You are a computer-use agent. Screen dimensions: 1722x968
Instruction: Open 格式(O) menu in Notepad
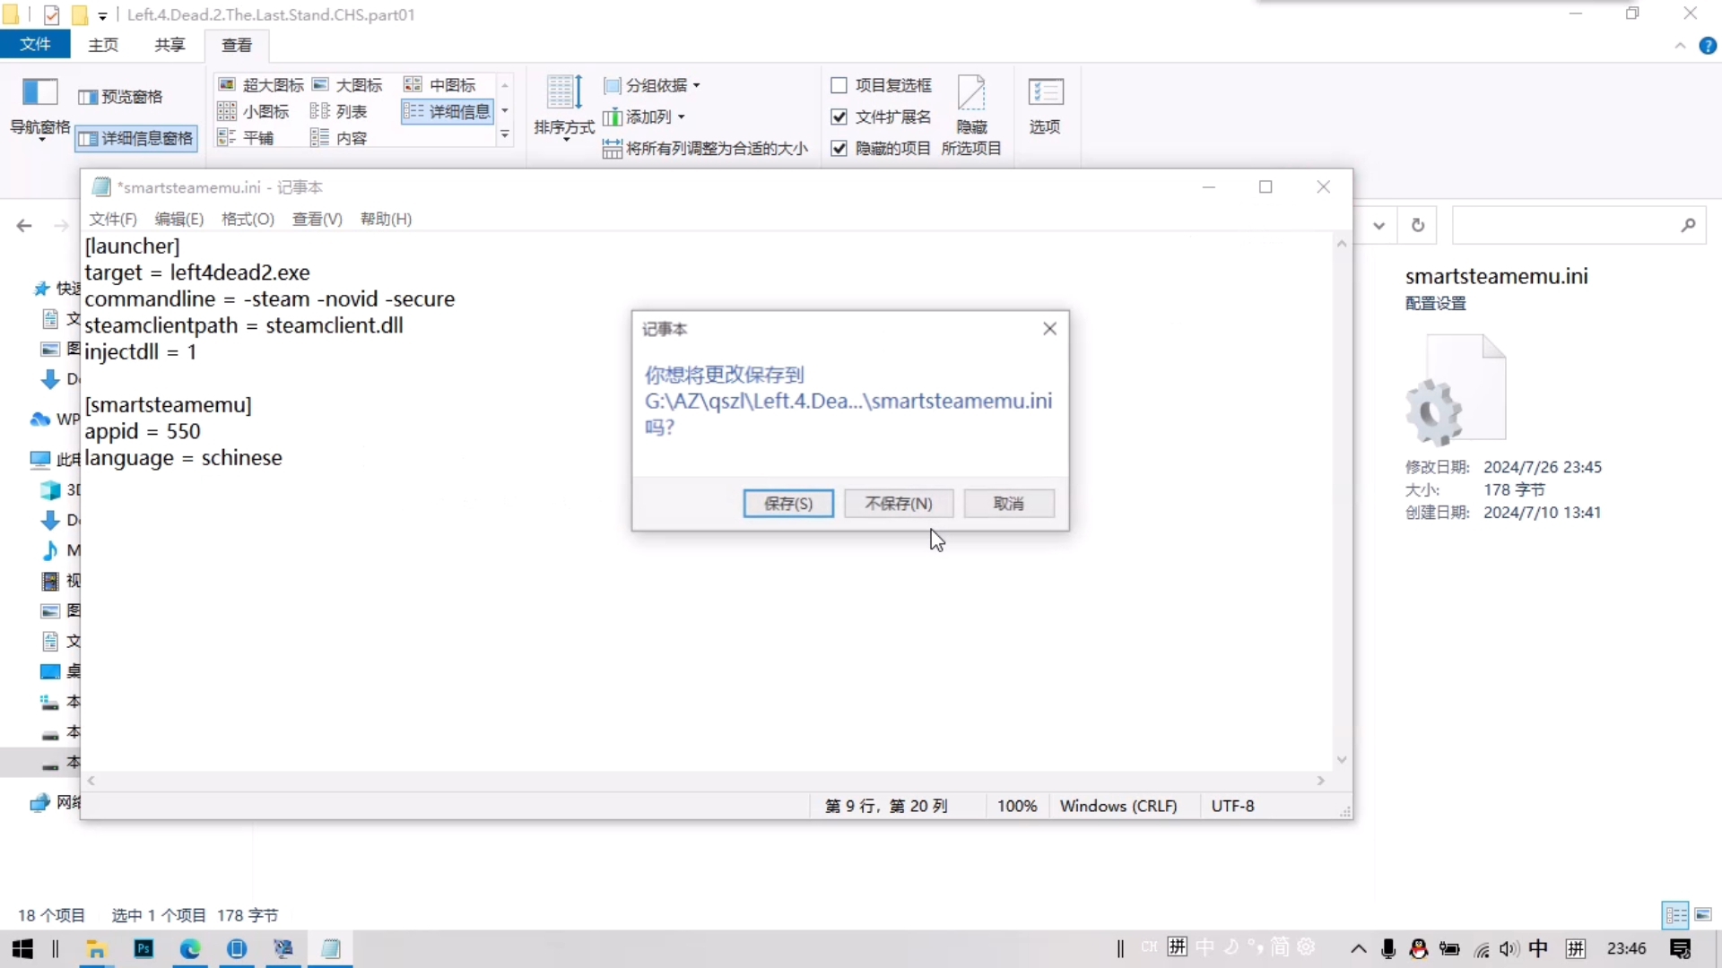coord(248,219)
